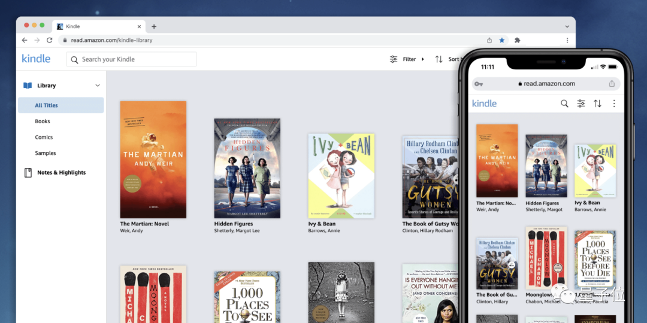Open Hidden Figures cover in desktop library
Screen dimensions: 647x323
coord(247,168)
